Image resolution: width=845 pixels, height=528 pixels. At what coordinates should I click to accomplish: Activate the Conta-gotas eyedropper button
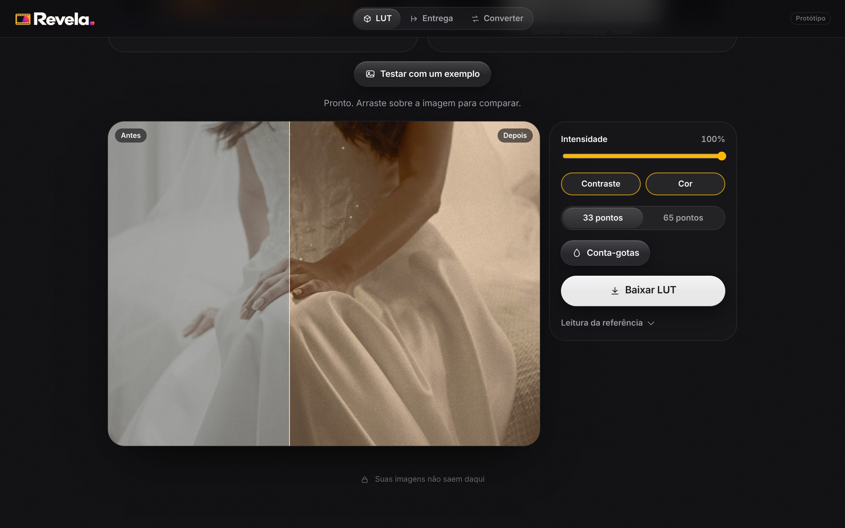605,253
